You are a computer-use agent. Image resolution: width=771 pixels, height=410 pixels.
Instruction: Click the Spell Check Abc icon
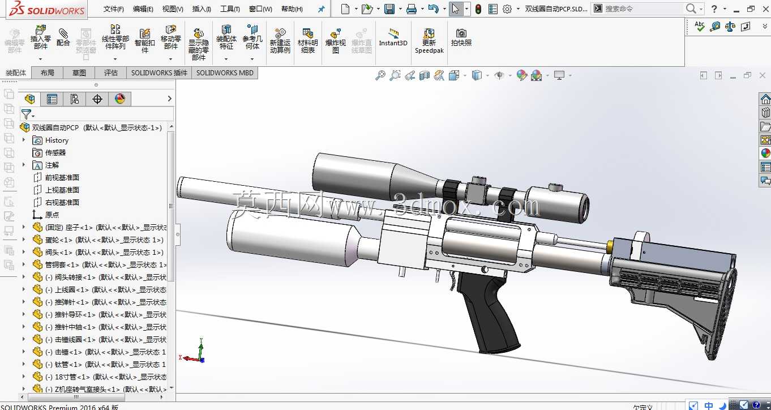(700, 26)
